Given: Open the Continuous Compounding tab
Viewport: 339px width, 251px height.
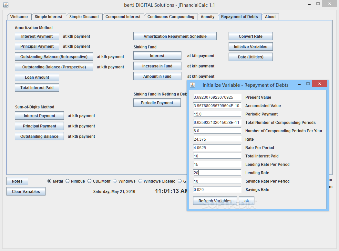Looking at the screenshot, I should 171,17.
